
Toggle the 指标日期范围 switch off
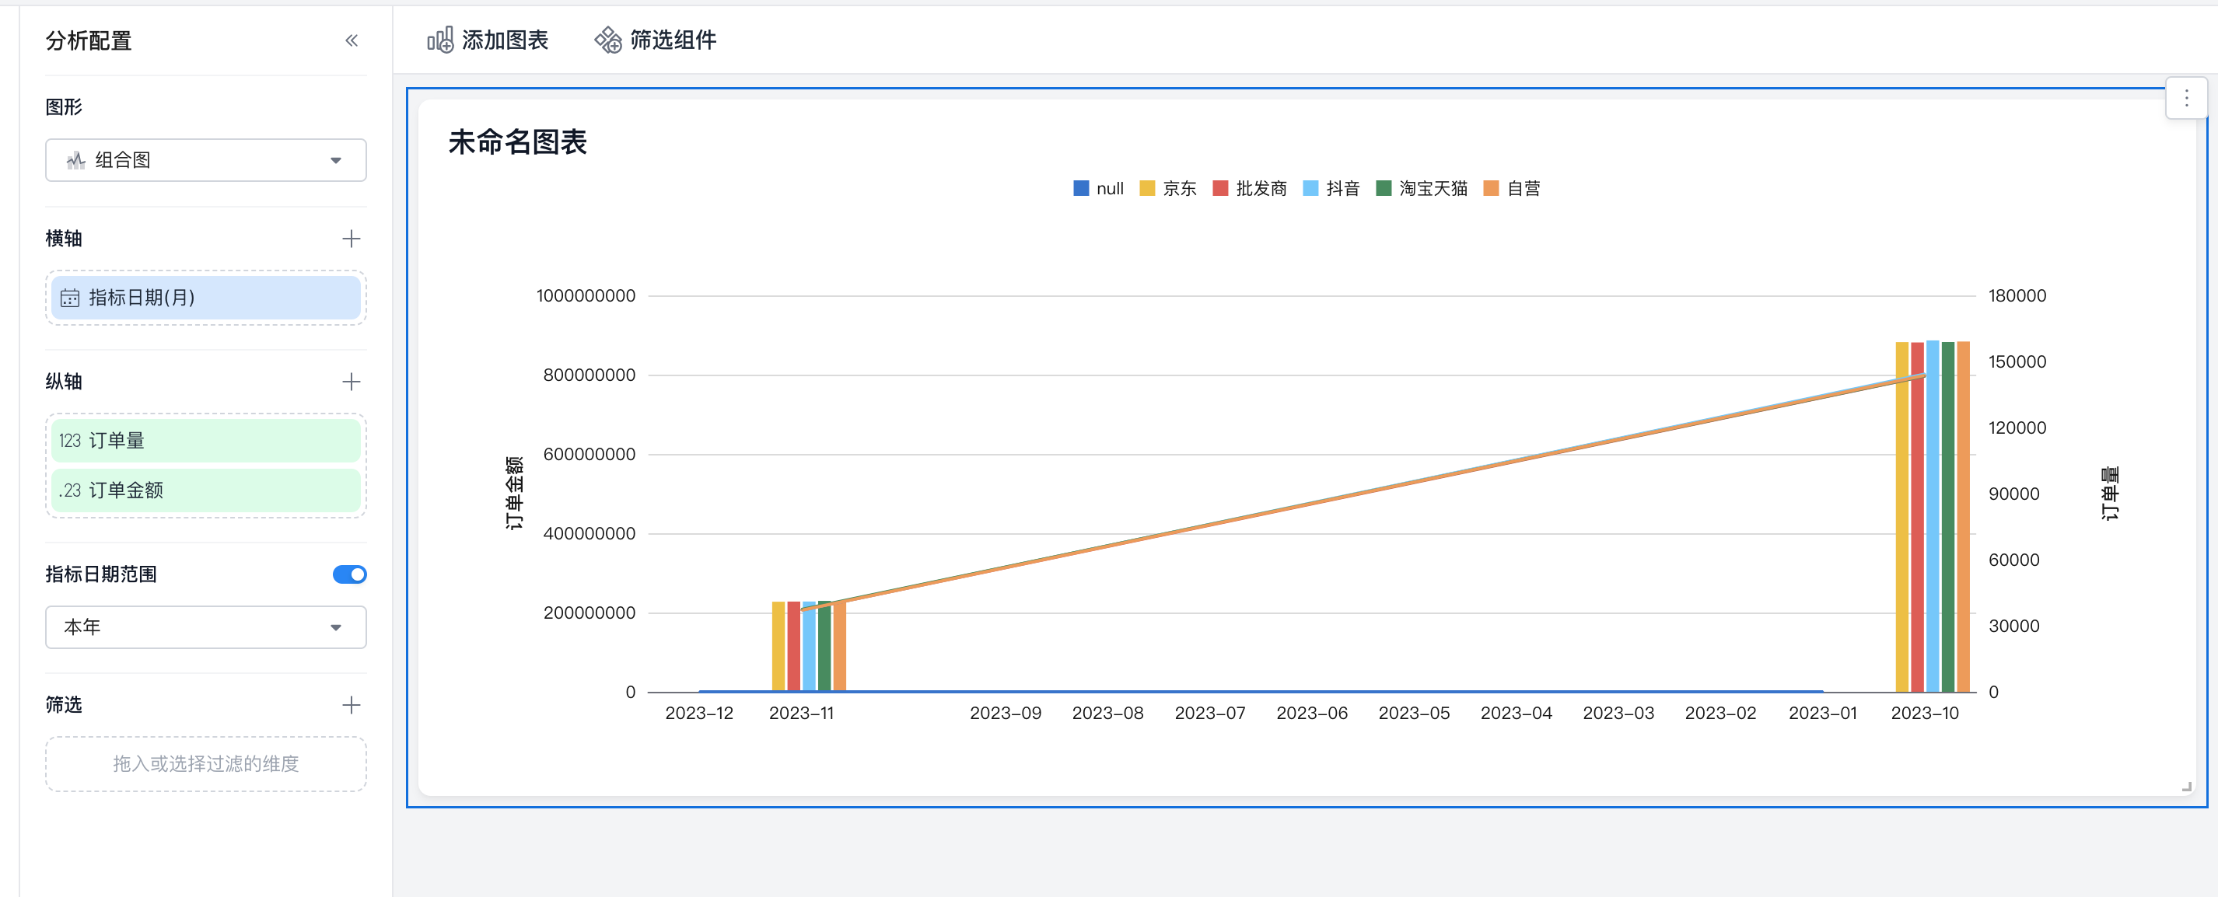350,574
